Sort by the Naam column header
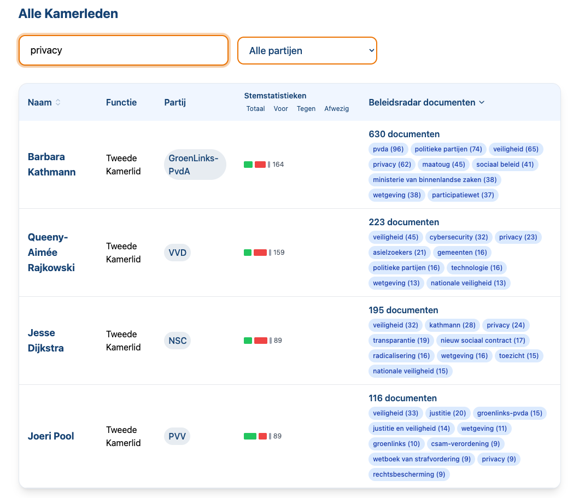579x498 pixels. coord(39,103)
